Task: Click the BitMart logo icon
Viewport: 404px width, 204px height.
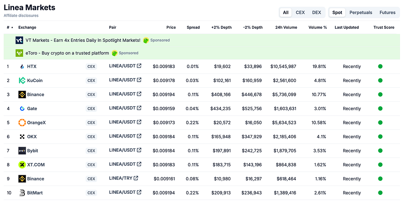Action: coord(22,193)
